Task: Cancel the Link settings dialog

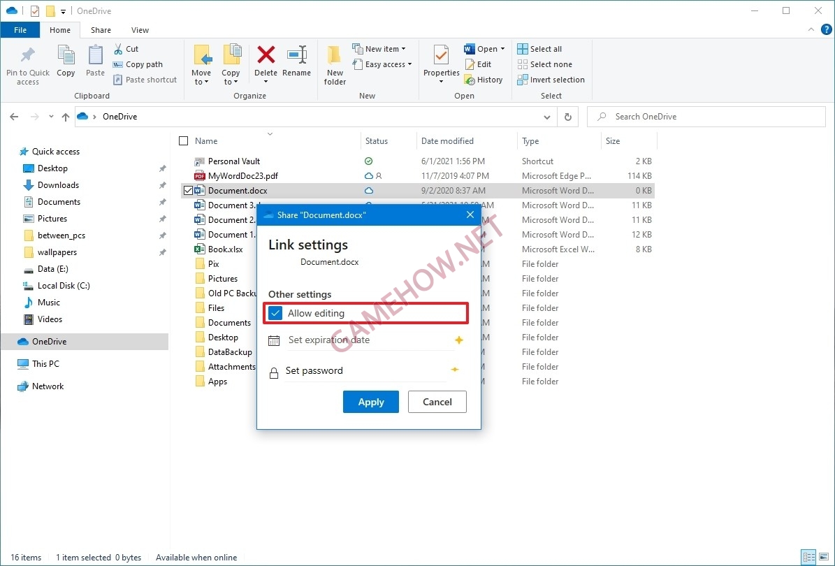Action: tap(437, 402)
